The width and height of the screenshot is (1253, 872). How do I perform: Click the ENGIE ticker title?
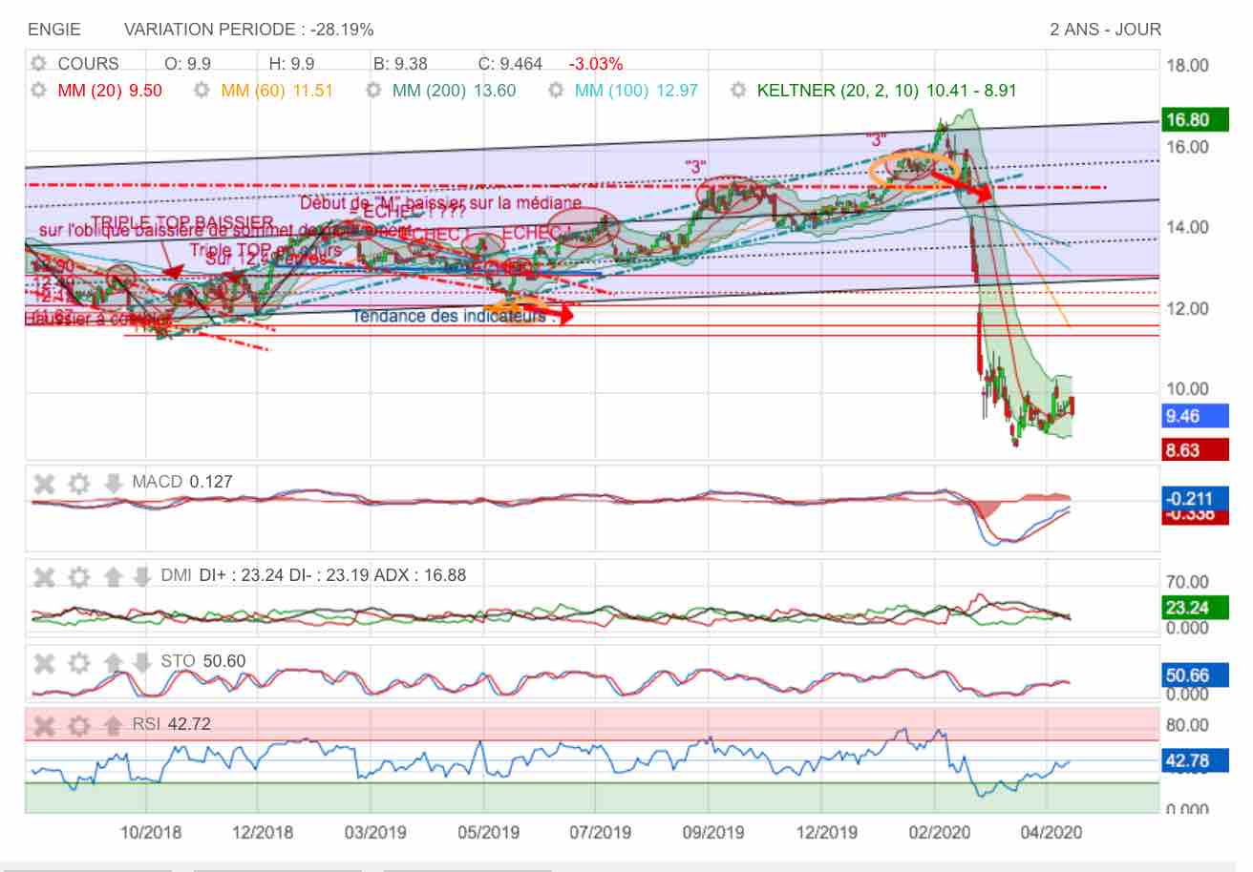(54, 30)
